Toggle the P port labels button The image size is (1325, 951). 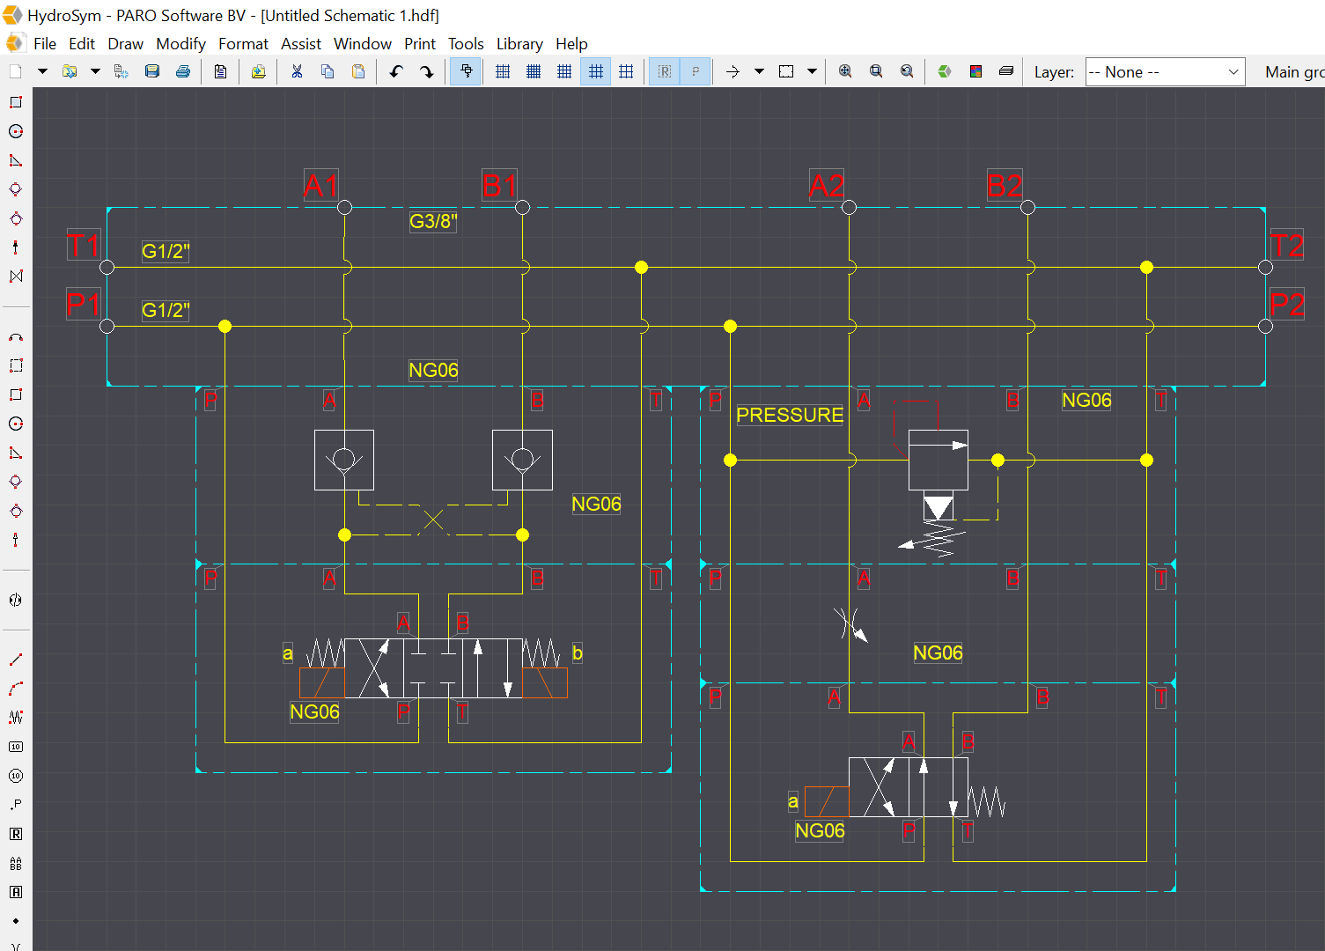pyautogui.click(x=696, y=71)
